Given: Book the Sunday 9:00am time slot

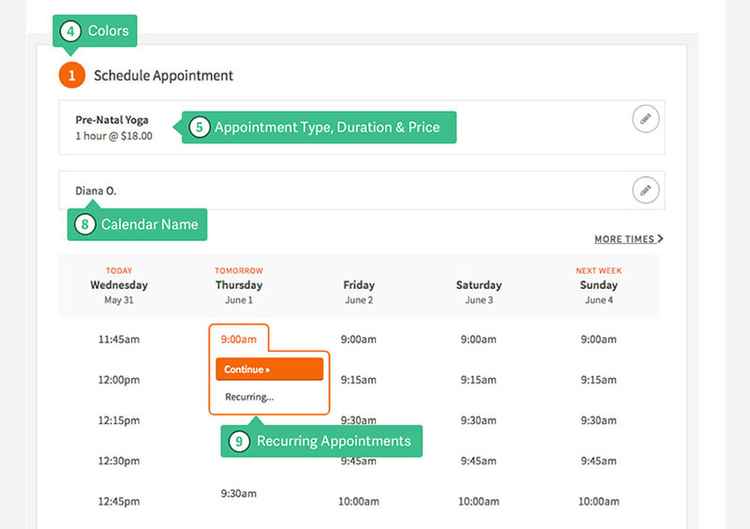Looking at the screenshot, I should click(x=599, y=340).
